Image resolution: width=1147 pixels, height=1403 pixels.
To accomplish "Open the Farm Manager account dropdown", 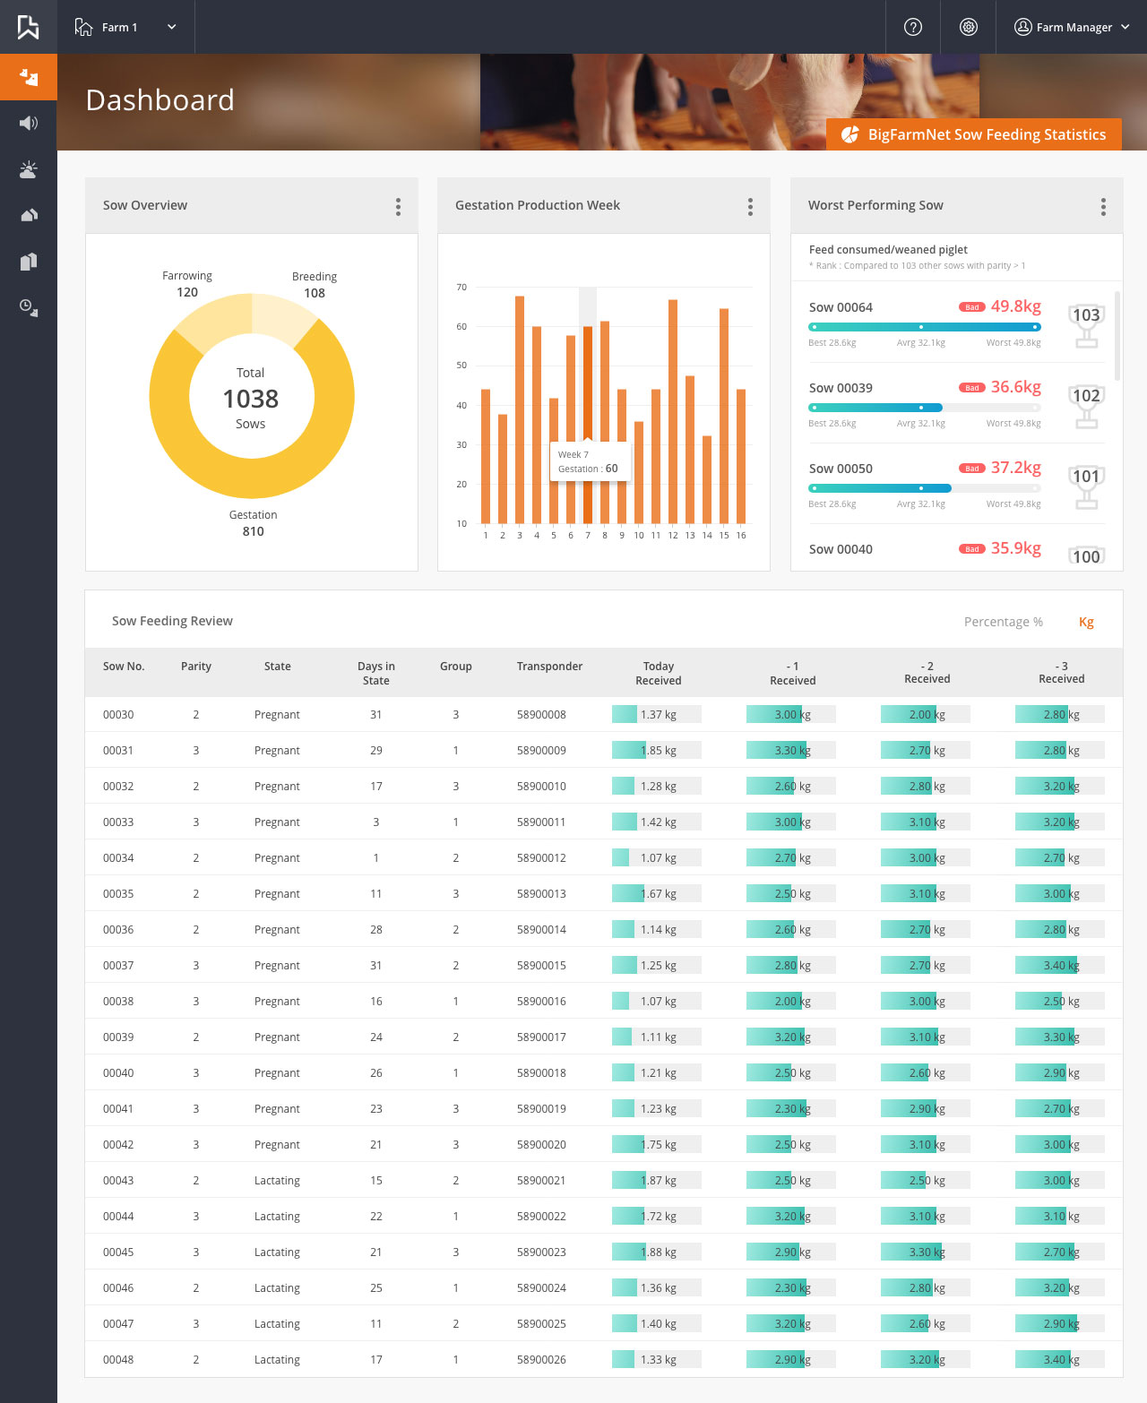I will [1072, 27].
